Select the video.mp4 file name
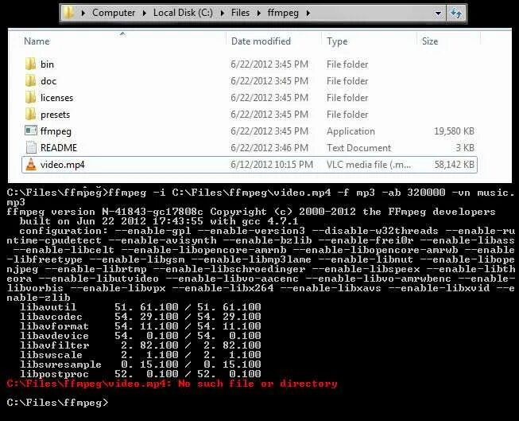The image size is (519, 421). [x=62, y=165]
